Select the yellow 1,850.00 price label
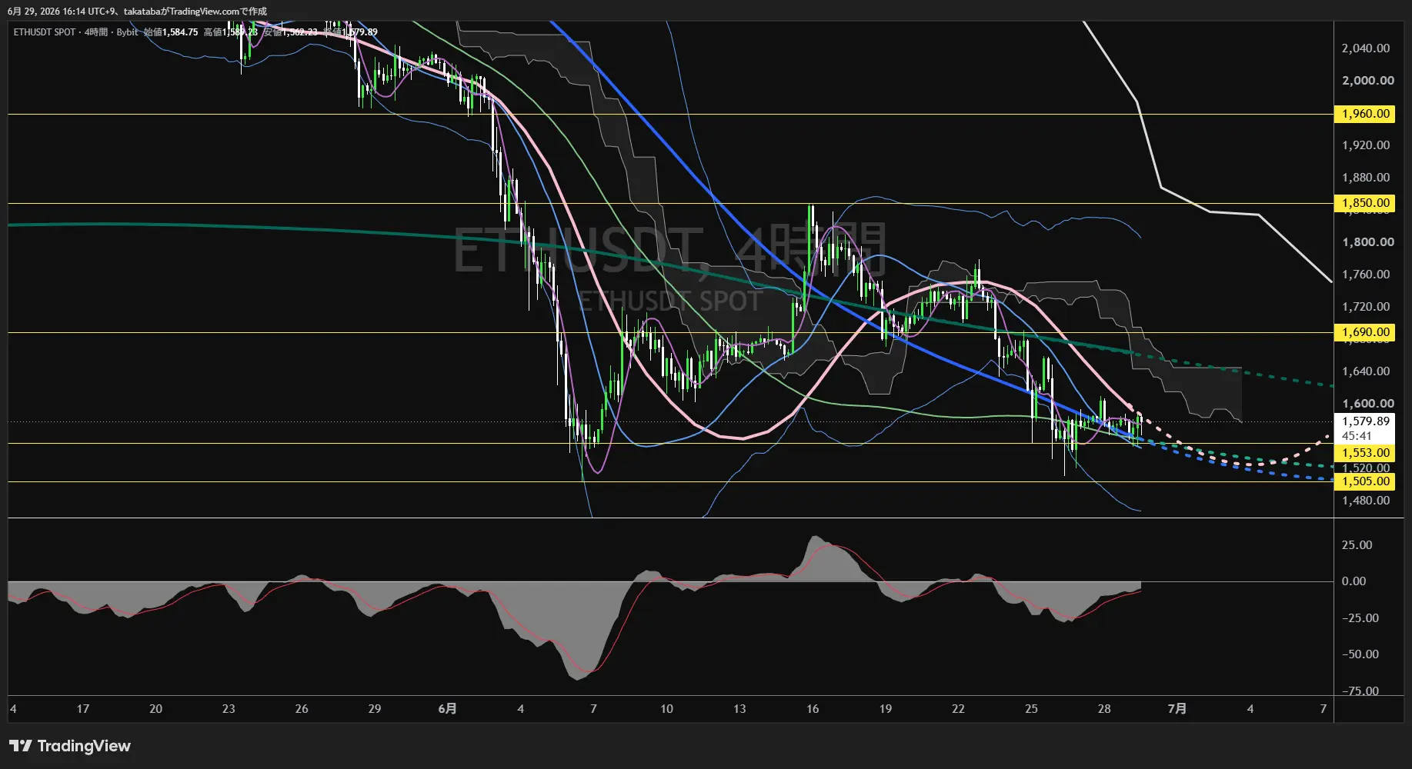The width and height of the screenshot is (1412, 769). pos(1366,203)
